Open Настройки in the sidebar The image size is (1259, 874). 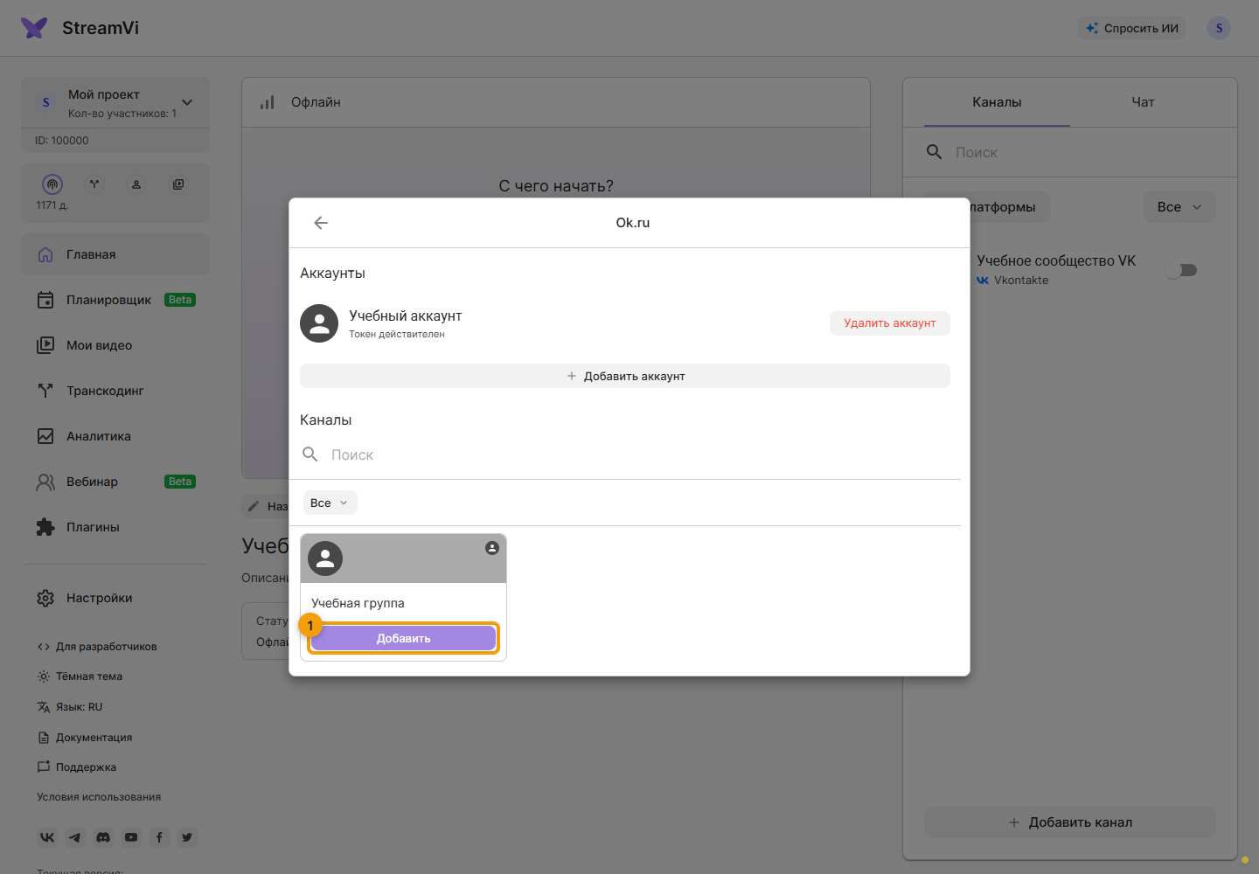point(115,598)
